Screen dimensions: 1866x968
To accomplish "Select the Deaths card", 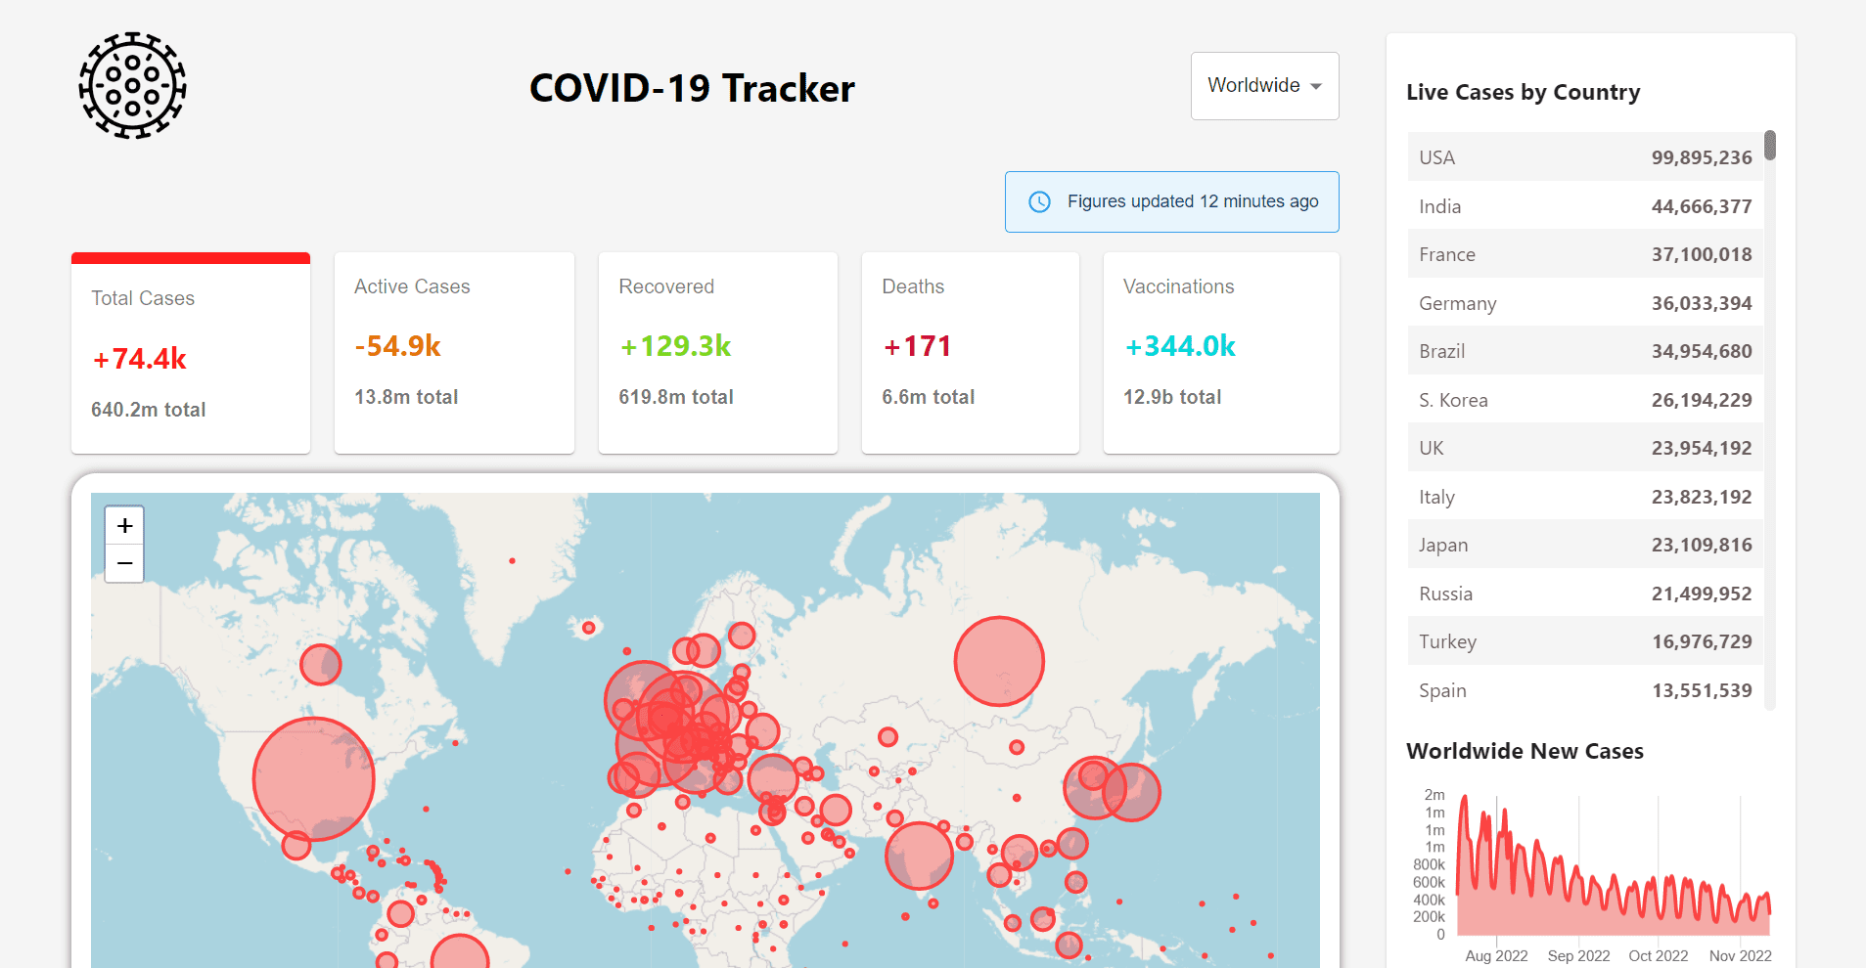I will 971,353.
